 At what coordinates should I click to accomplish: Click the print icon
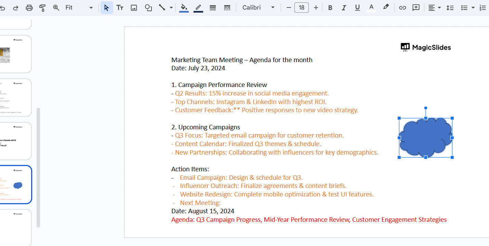tap(29, 8)
